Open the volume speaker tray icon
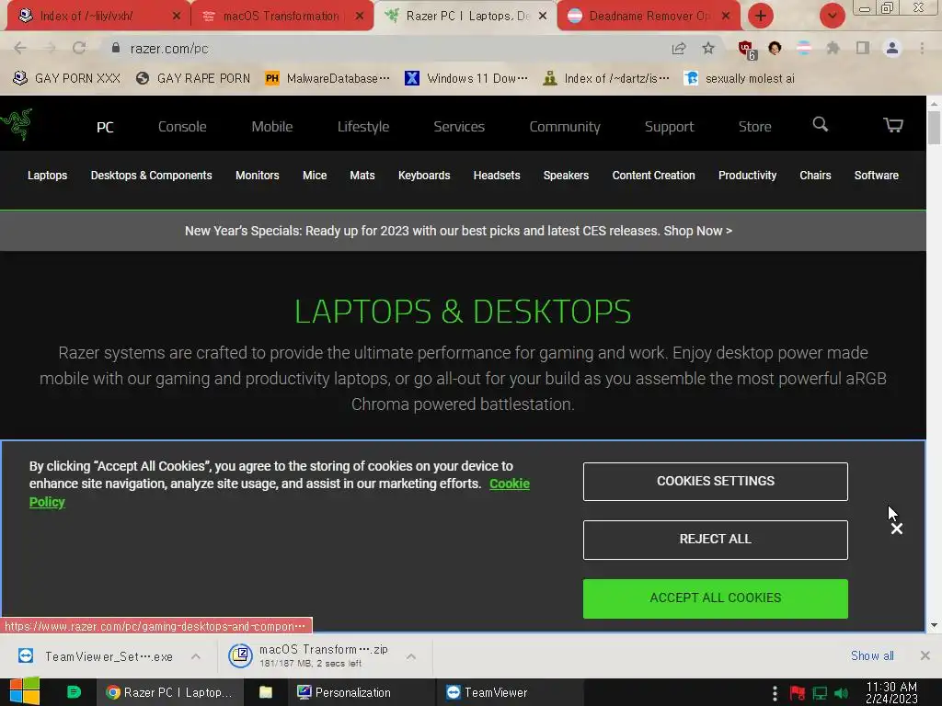 (842, 693)
